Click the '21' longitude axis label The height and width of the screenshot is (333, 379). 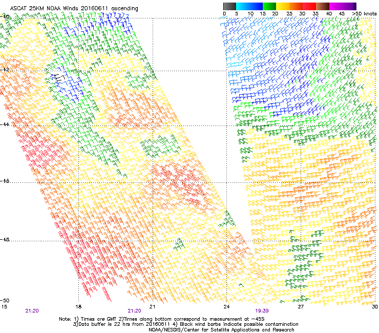(152, 307)
